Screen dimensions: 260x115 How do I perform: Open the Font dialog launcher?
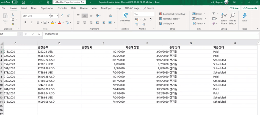click(x=71, y=29)
